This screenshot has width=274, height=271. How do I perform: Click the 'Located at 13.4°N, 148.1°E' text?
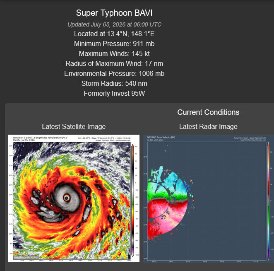[x=114, y=34]
